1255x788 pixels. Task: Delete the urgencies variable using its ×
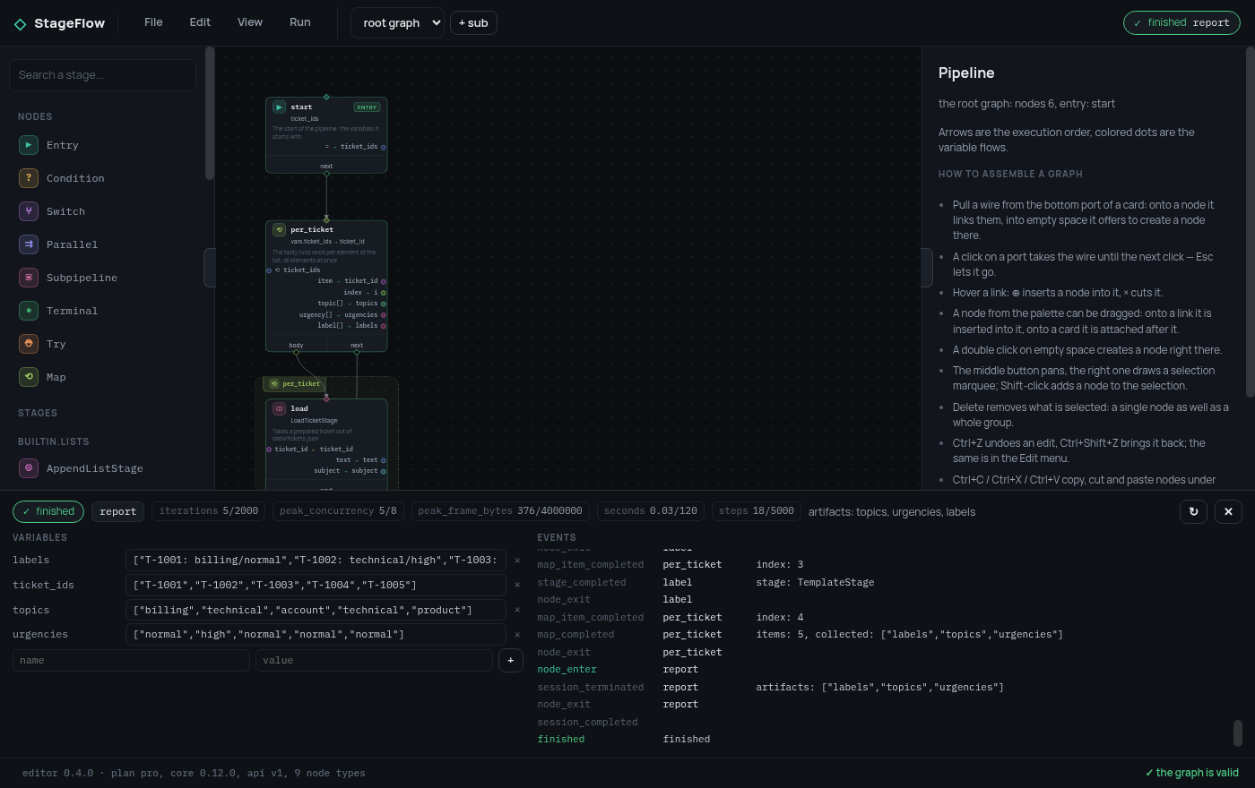tap(517, 635)
